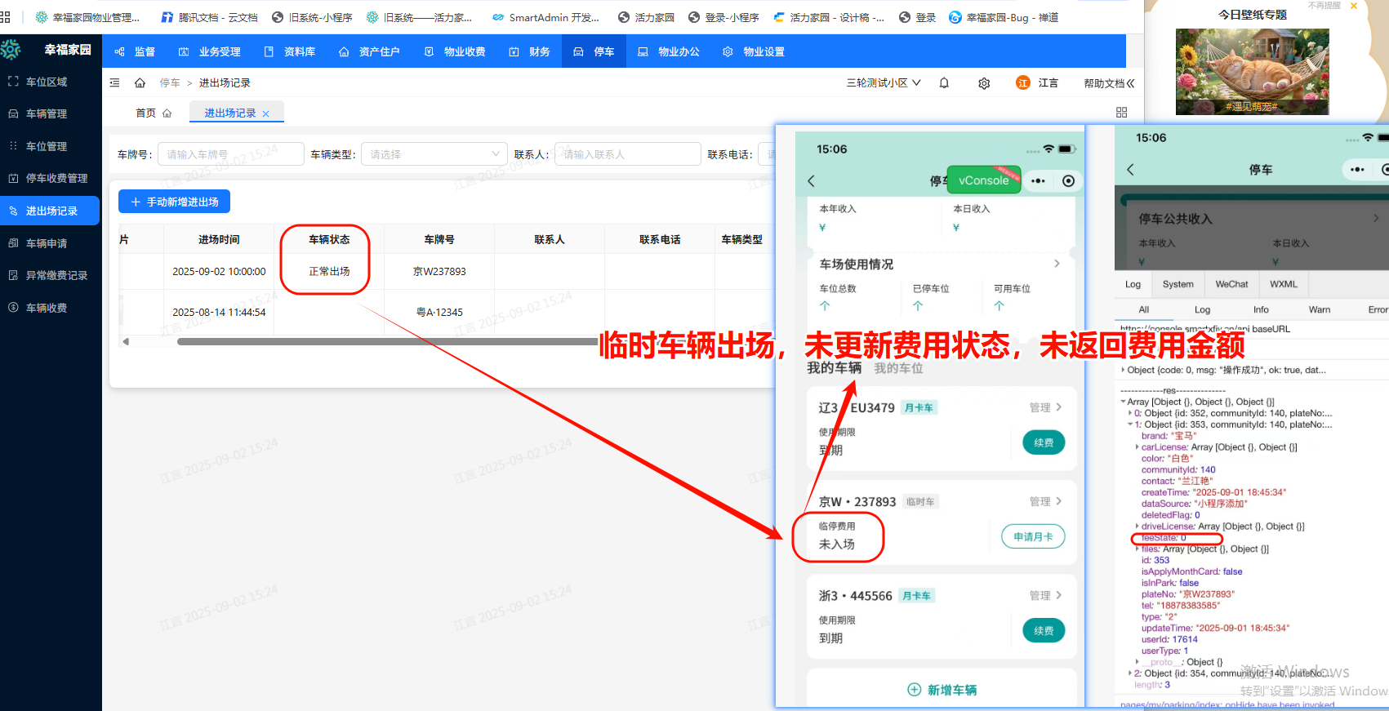Close the 进出场记录 tab
Screen dimensions: 1389x711
(x=266, y=114)
